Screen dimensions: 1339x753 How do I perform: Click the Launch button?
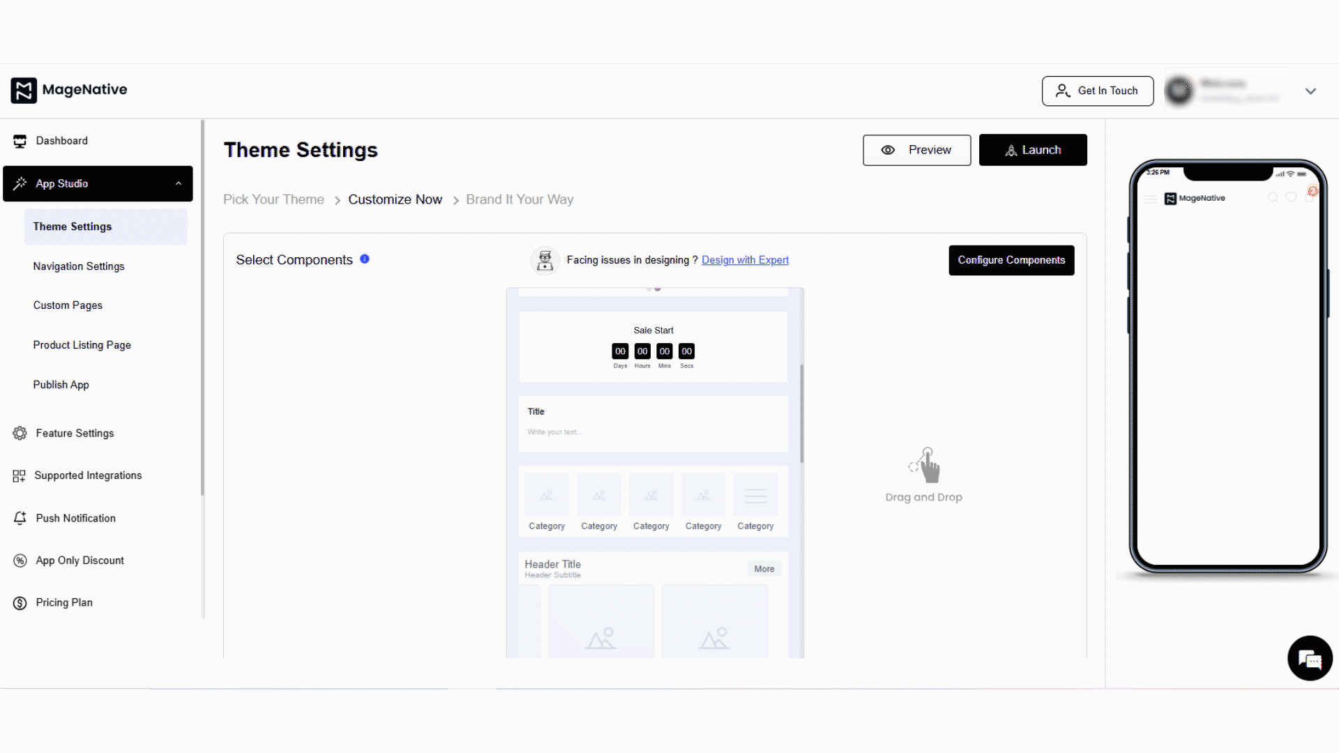point(1032,150)
